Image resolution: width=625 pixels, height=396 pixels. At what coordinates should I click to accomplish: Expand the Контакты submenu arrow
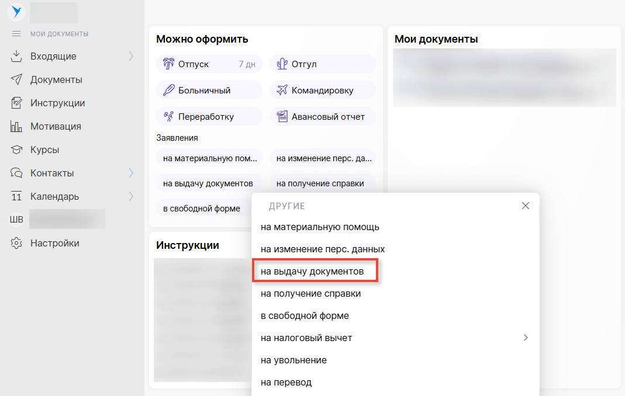(x=131, y=173)
